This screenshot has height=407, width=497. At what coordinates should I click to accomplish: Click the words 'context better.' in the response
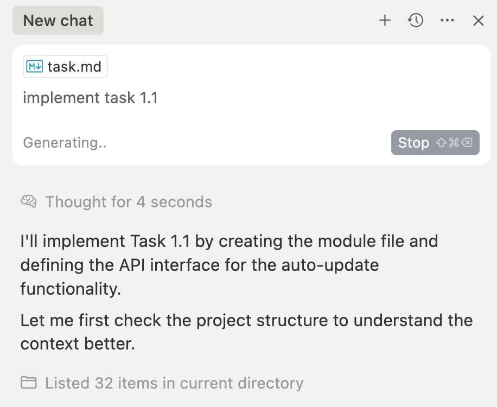pos(77,344)
